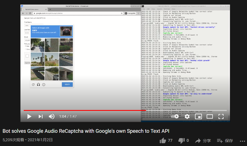Click the blue VERIFY button
The image size is (247, 146).
67,84
